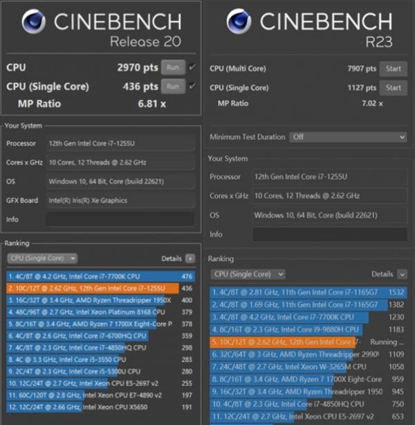Select row Core i5-5300U scoring 280
415x425 pixels.
100,372
